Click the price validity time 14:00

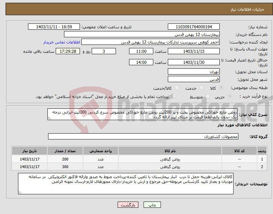141,62
